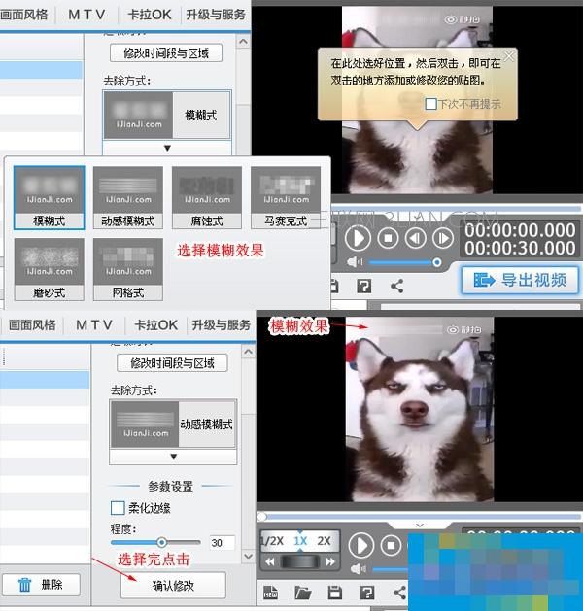The height and width of the screenshot is (611, 583).
Task: Select highlighted blue row in upper list
Action: click(x=41, y=70)
